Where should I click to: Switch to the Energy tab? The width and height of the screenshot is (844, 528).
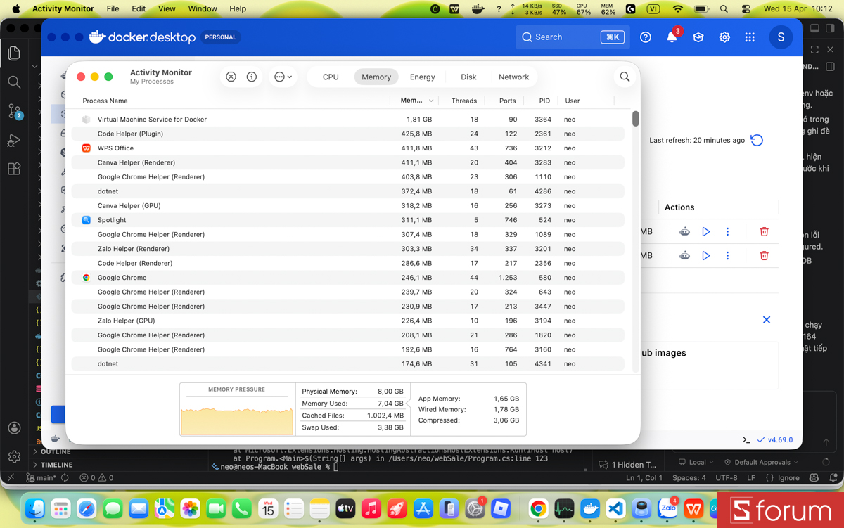pyautogui.click(x=422, y=77)
